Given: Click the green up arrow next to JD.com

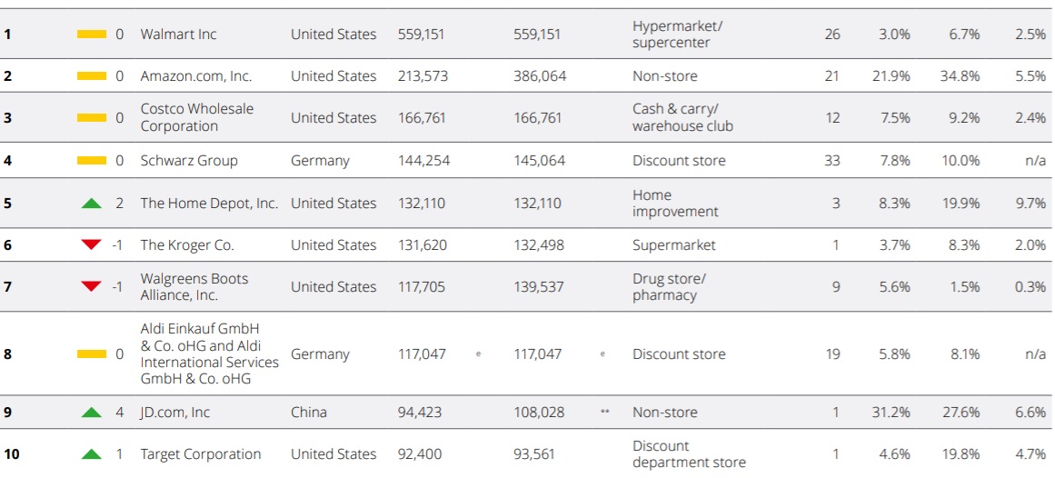Looking at the screenshot, I should click(92, 412).
